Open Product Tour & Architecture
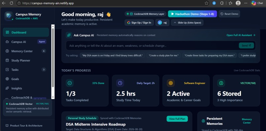This screenshot has width=266, height=131. (24, 126)
